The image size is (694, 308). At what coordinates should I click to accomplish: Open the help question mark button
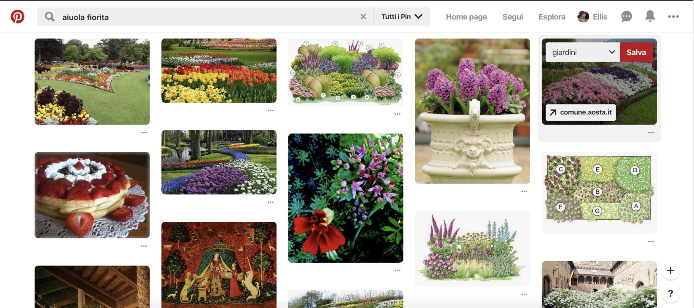coord(670,293)
